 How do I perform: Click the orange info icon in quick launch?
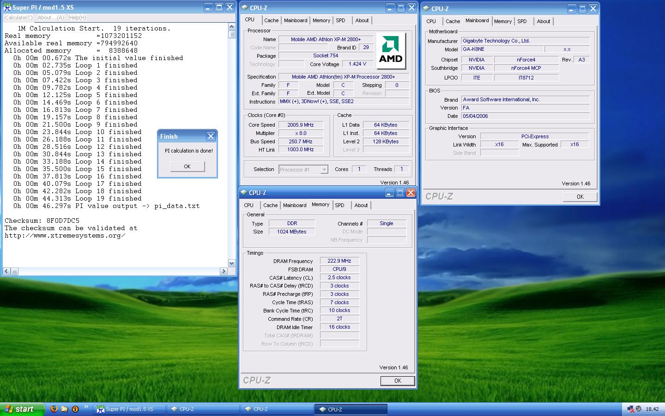pos(75,409)
